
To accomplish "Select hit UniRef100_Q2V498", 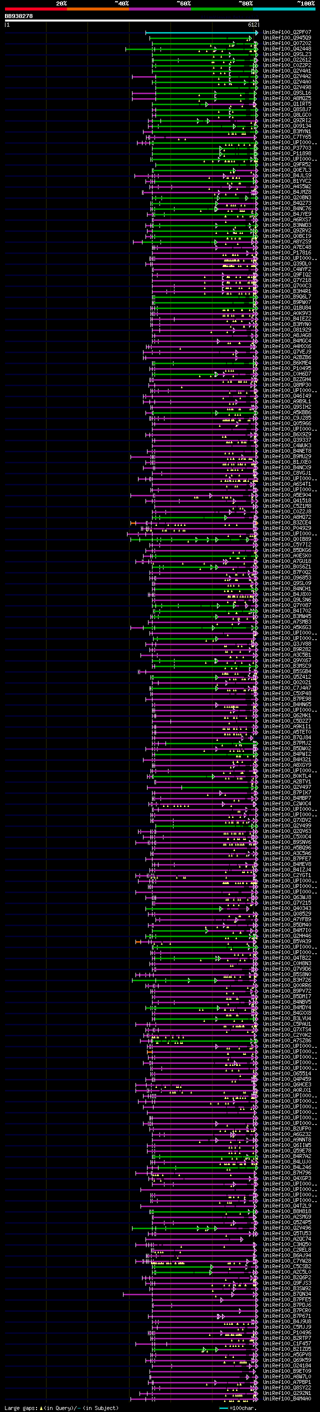I will click(286, 87).
